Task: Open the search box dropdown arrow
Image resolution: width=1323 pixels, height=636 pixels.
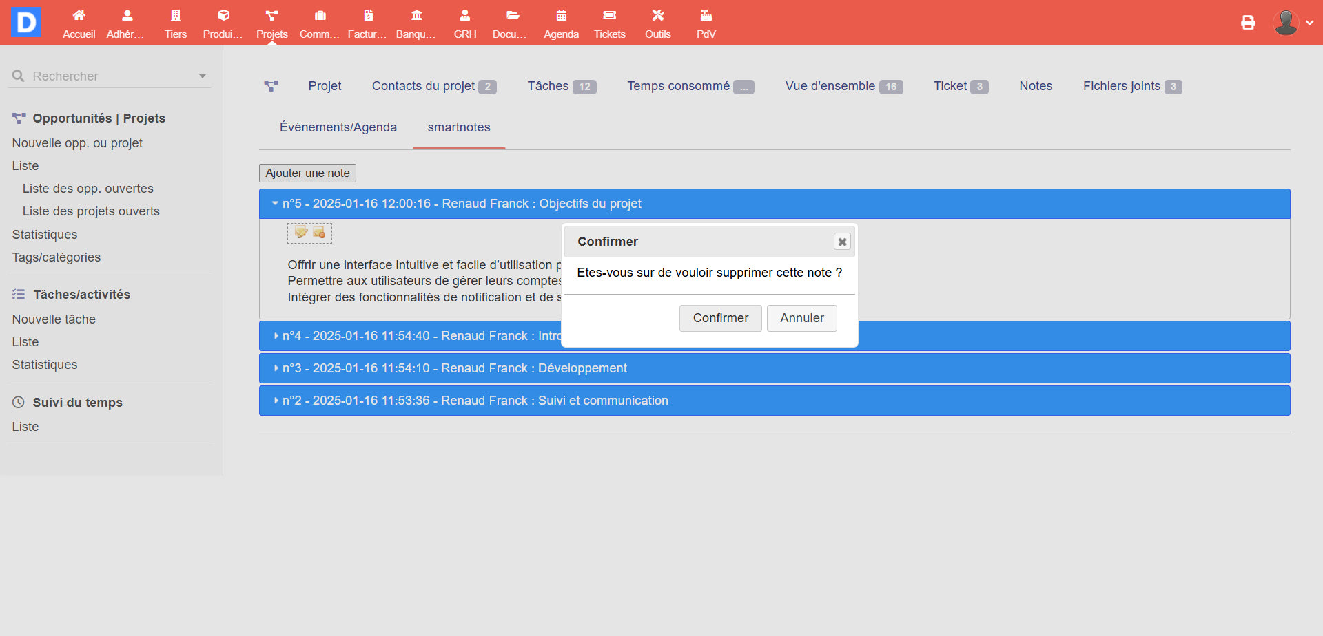Action: pos(203,76)
